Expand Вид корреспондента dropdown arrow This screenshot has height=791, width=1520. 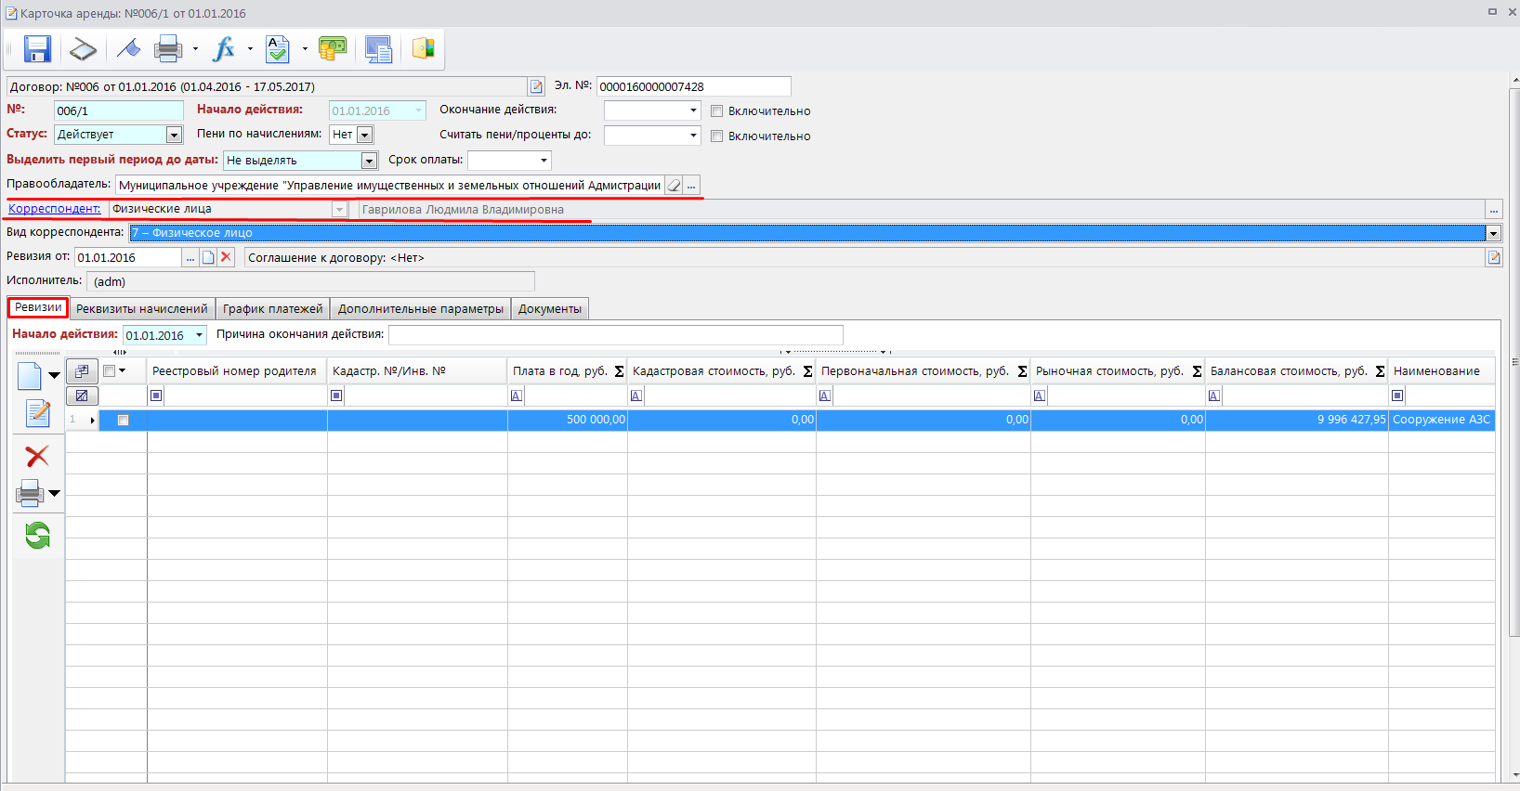[x=1494, y=233]
